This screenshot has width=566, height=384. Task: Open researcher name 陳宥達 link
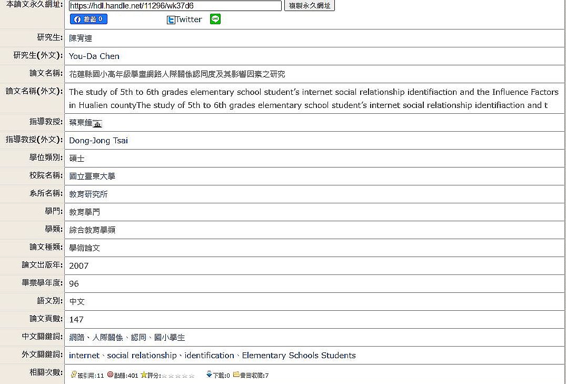pyautogui.click(x=81, y=38)
